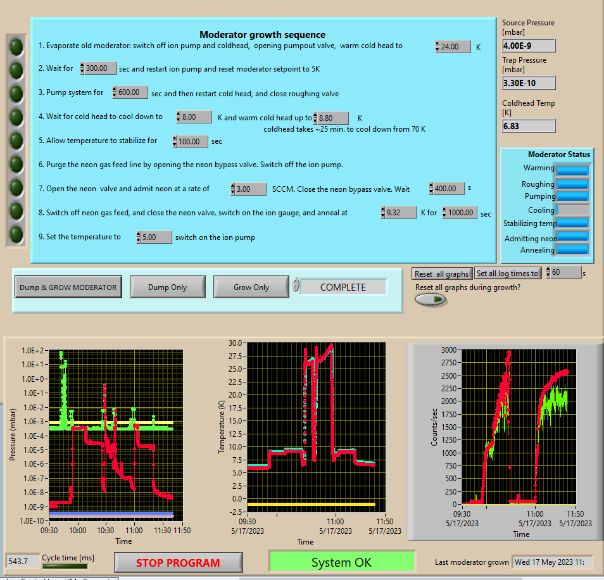This screenshot has height=580, width=604.
Task: Click the stepper beside 8.80 K
Action: pos(315,118)
